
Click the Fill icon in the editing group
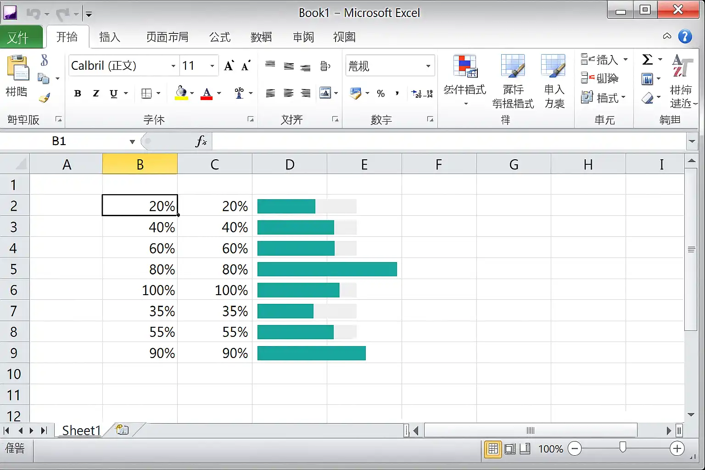click(647, 79)
